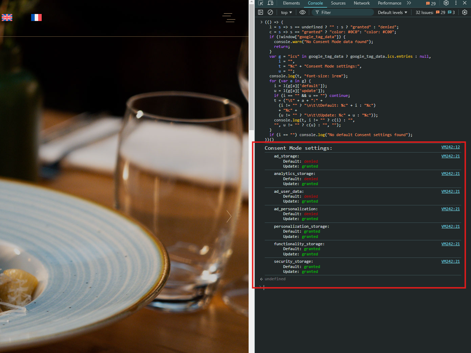Click the 'denied' default value under ad_storage

tap(311, 162)
